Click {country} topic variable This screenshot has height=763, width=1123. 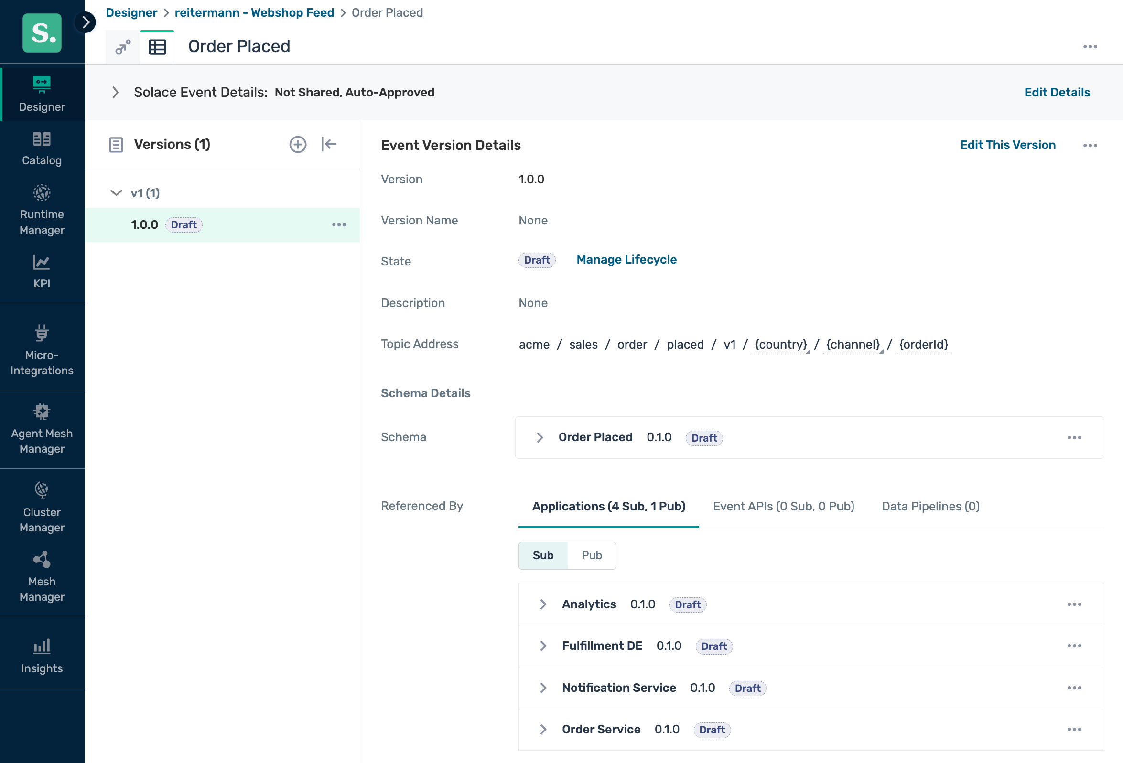[x=780, y=344]
